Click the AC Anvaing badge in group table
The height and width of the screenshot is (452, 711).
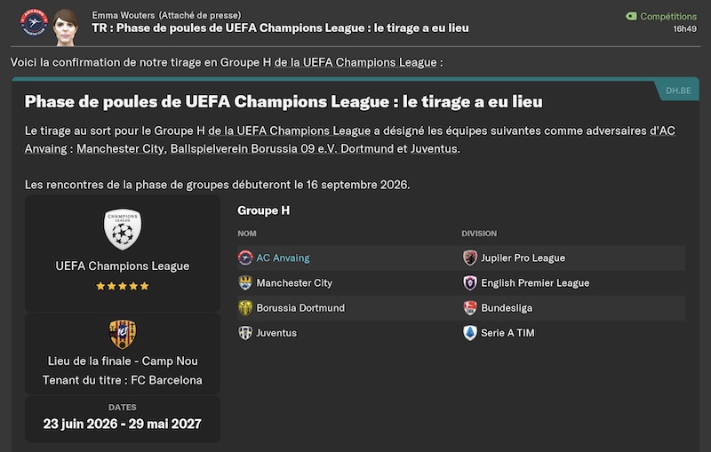click(245, 258)
